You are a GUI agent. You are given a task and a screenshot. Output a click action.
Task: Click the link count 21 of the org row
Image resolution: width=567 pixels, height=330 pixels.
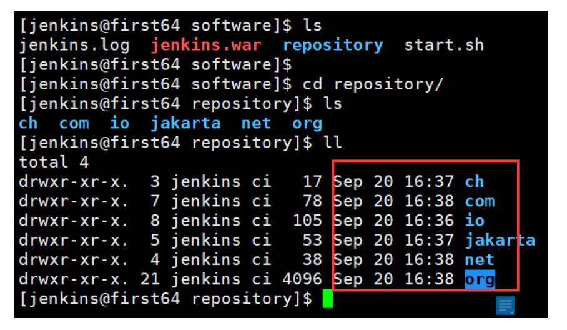click(x=150, y=279)
